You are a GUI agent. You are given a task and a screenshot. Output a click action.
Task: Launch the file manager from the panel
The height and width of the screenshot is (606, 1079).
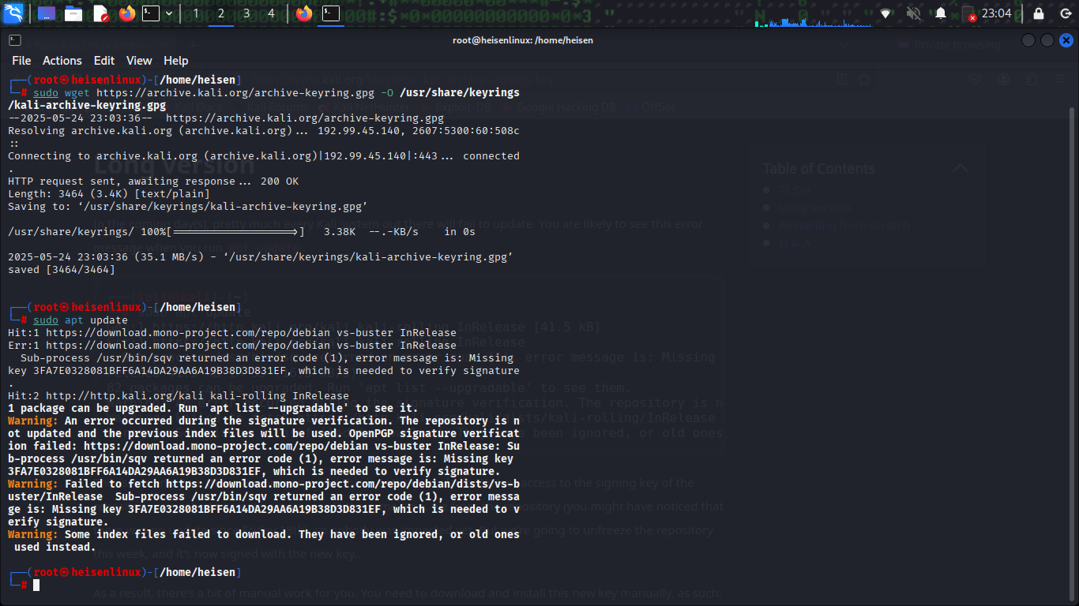73,13
